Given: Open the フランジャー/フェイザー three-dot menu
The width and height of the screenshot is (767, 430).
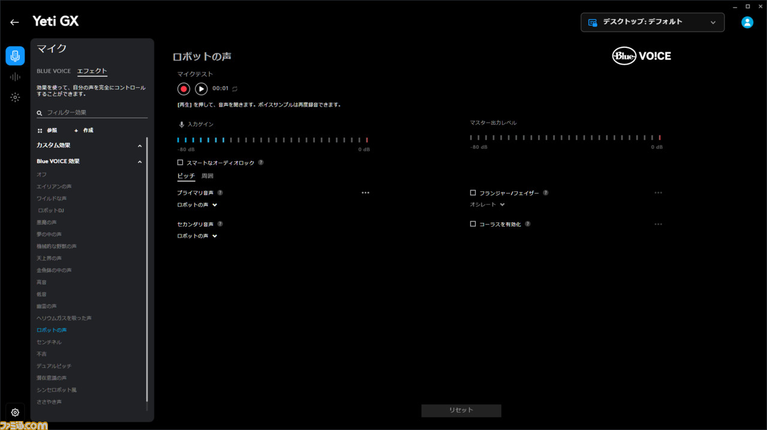Looking at the screenshot, I should [x=659, y=193].
